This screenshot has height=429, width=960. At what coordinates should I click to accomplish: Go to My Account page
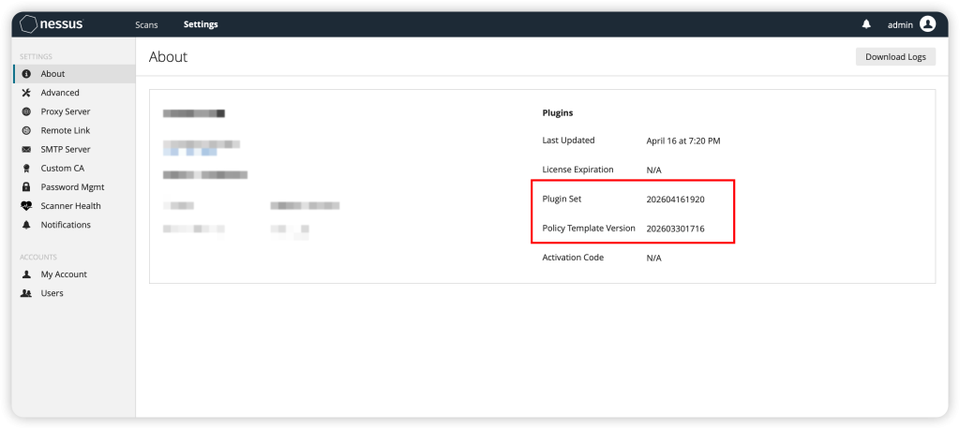click(63, 274)
